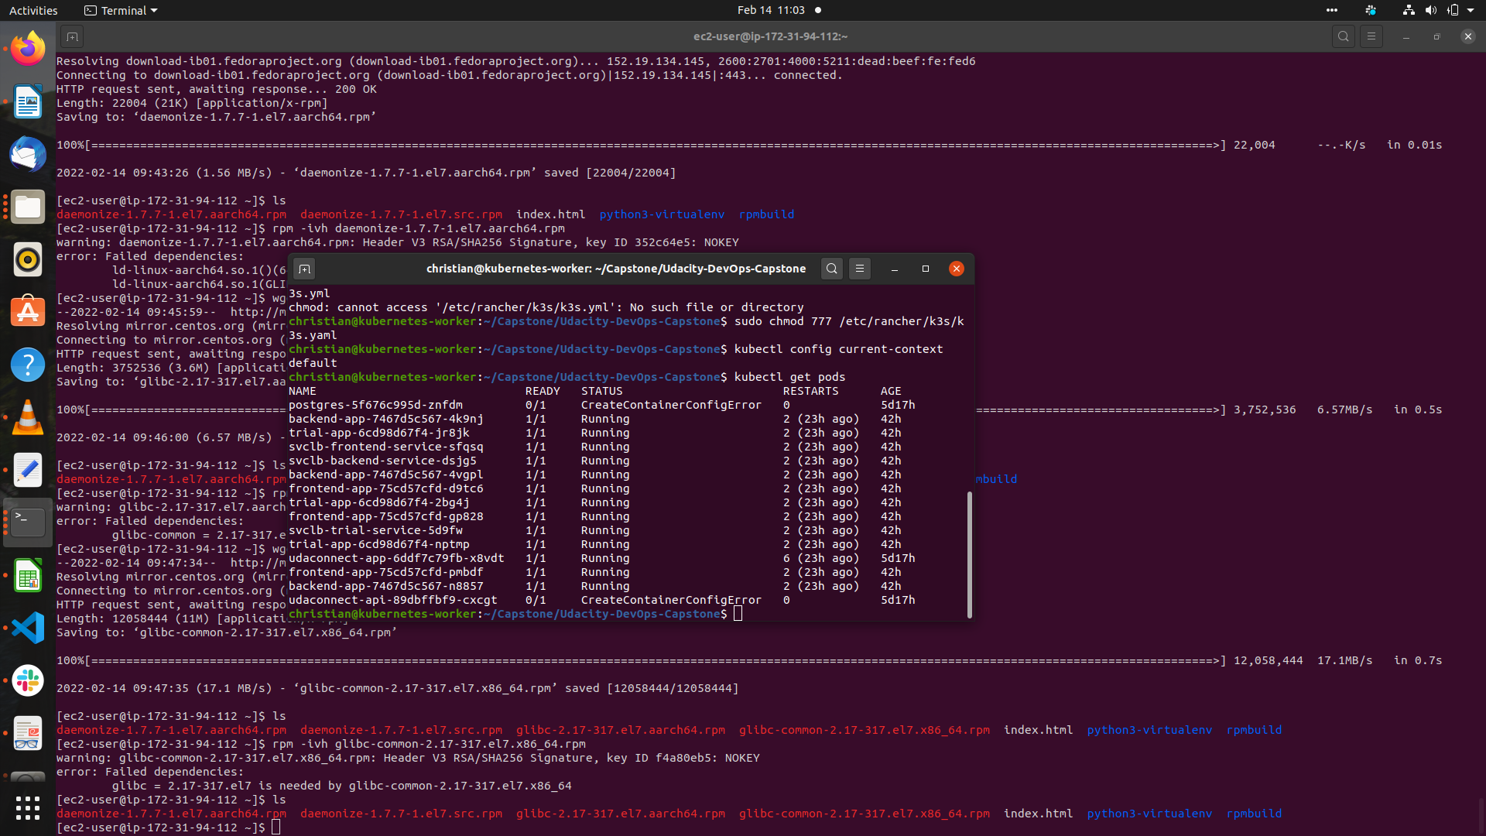Open Rhythmbox music player from dock

click(x=28, y=259)
